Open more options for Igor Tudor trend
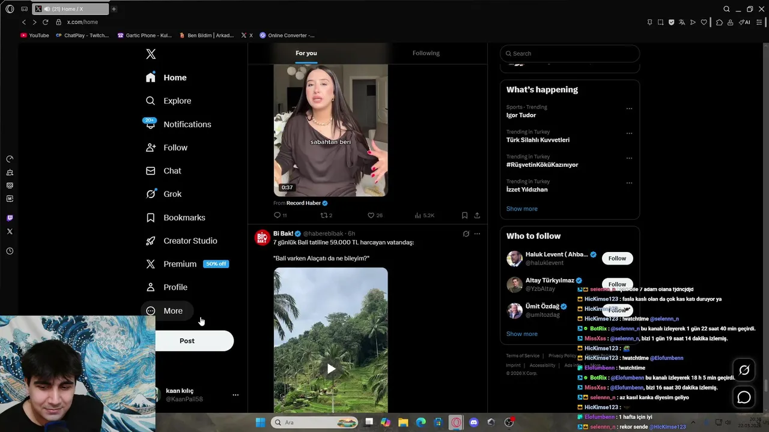 pyautogui.click(x=629, y=109)
